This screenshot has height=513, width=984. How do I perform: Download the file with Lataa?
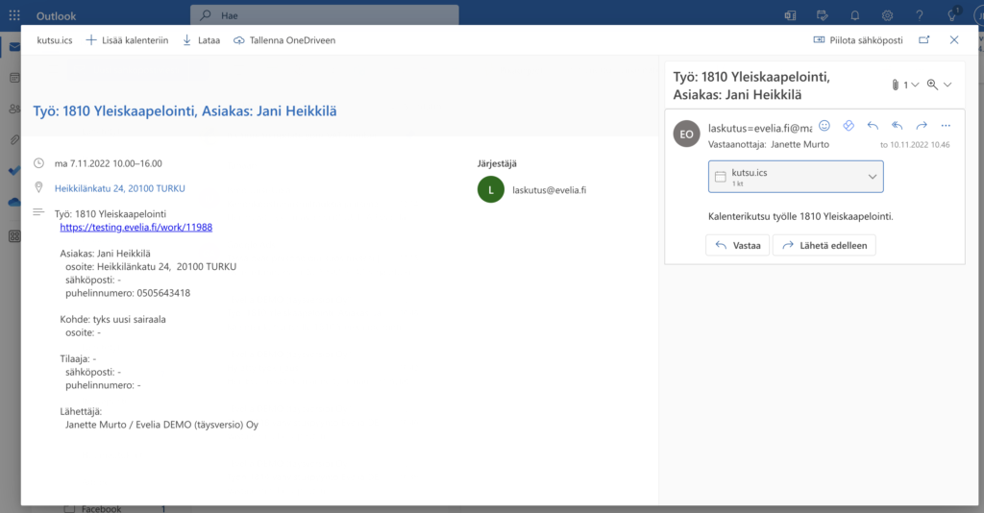tap(201, 40)
